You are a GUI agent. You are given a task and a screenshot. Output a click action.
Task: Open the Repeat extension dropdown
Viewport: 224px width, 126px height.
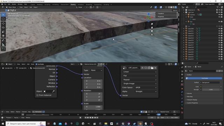pyautogui.click(x=140, y=80)
